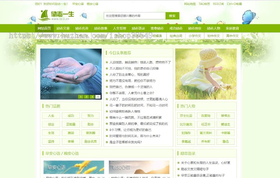Open the 励志人物 nav item
280x178 pixels.
213,28
